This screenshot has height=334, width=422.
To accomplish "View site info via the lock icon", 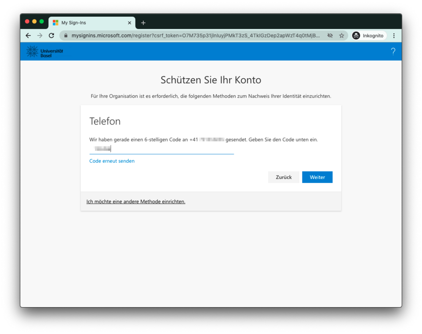I will tap(65, 36).
